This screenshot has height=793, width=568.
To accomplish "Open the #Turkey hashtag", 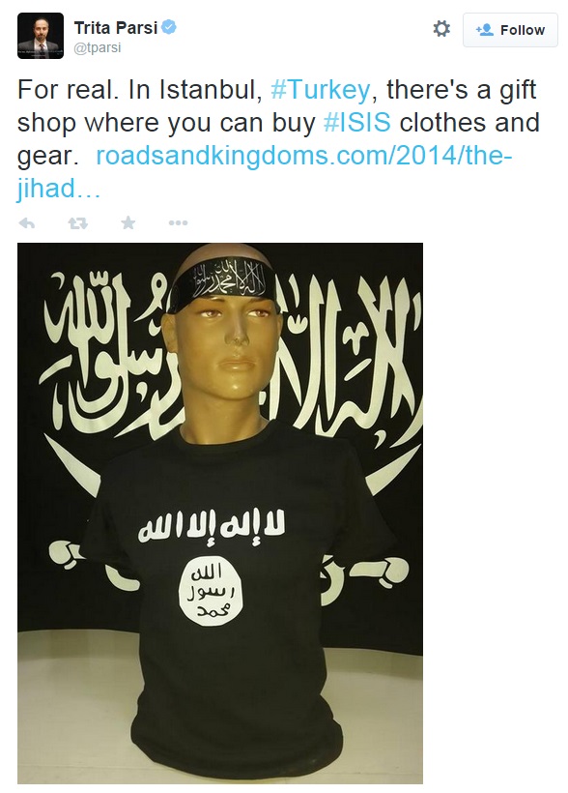I will [321, 90].
